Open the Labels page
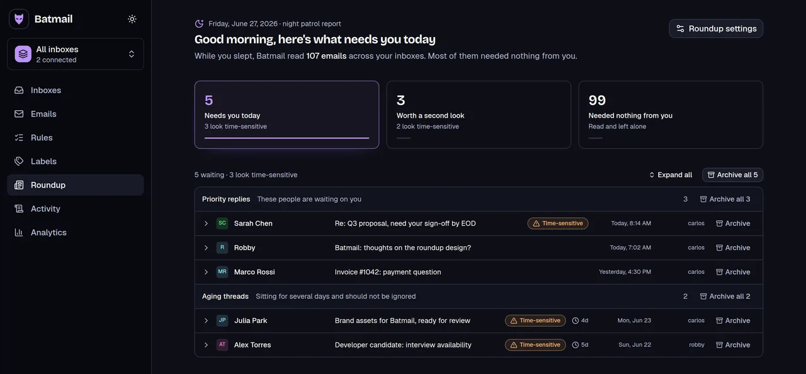 tap(76, 161)
